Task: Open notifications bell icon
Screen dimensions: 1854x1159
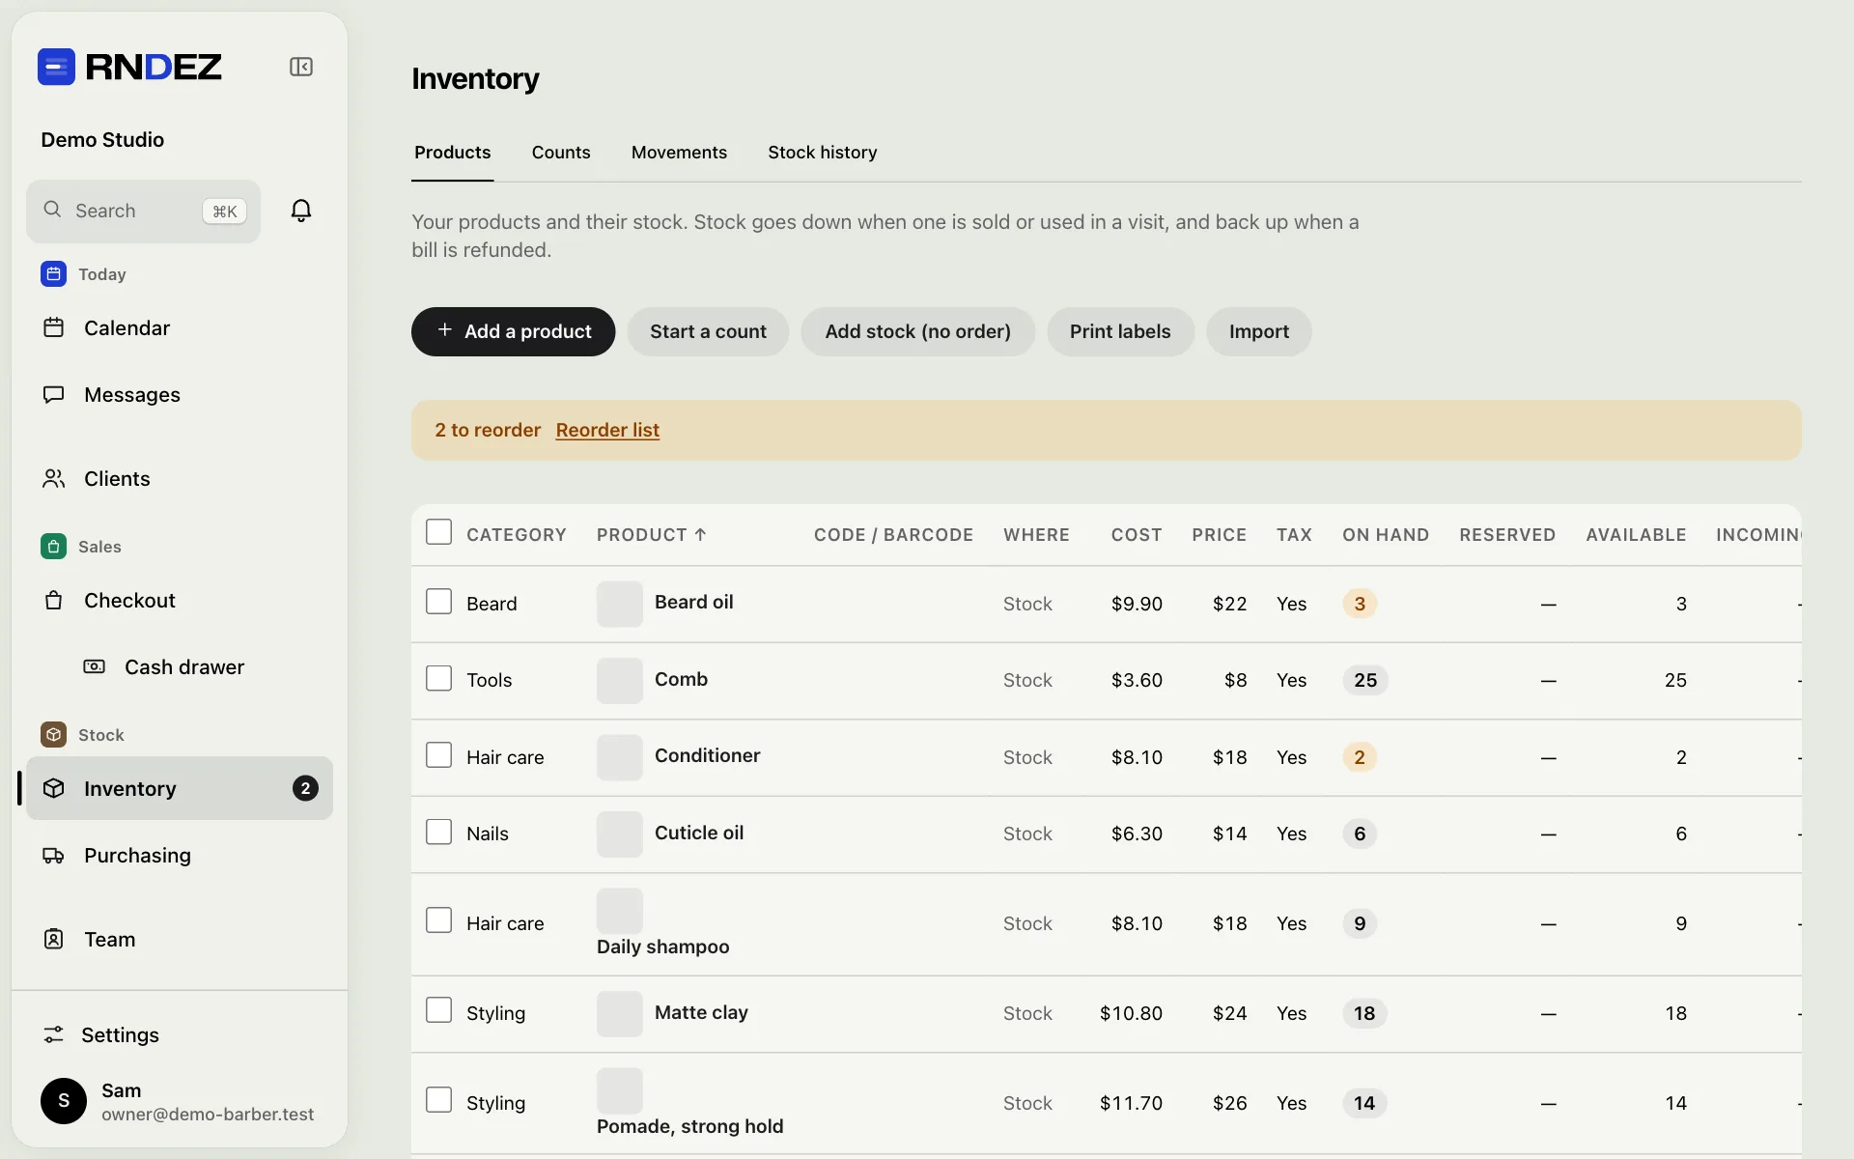Action: (x=301, y=211)
